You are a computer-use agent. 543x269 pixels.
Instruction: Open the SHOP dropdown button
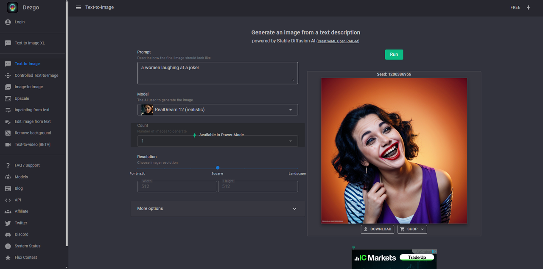412,229
